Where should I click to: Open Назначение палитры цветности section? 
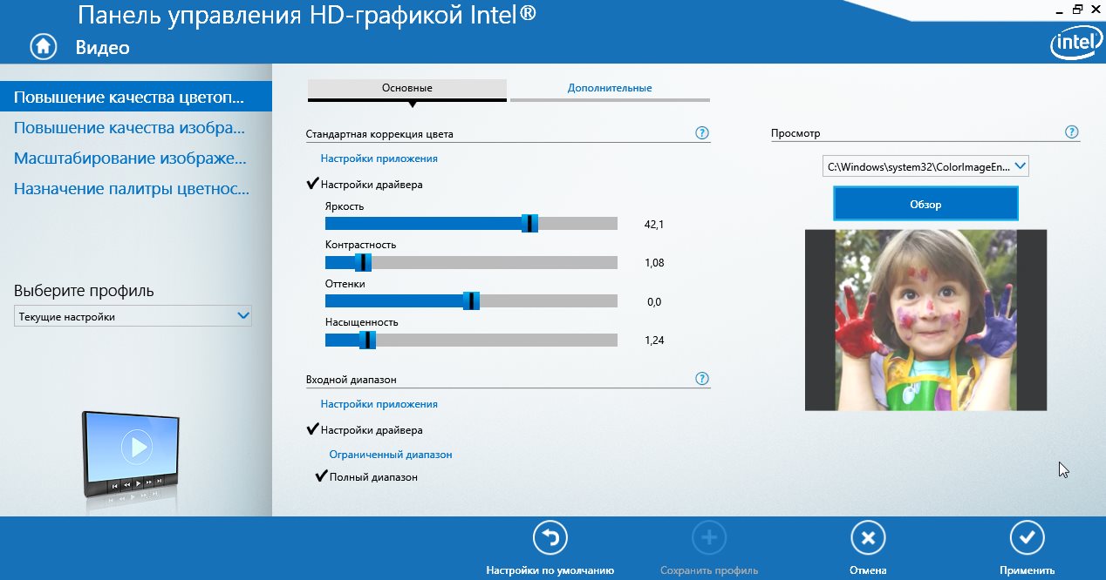tap(132, 189)
